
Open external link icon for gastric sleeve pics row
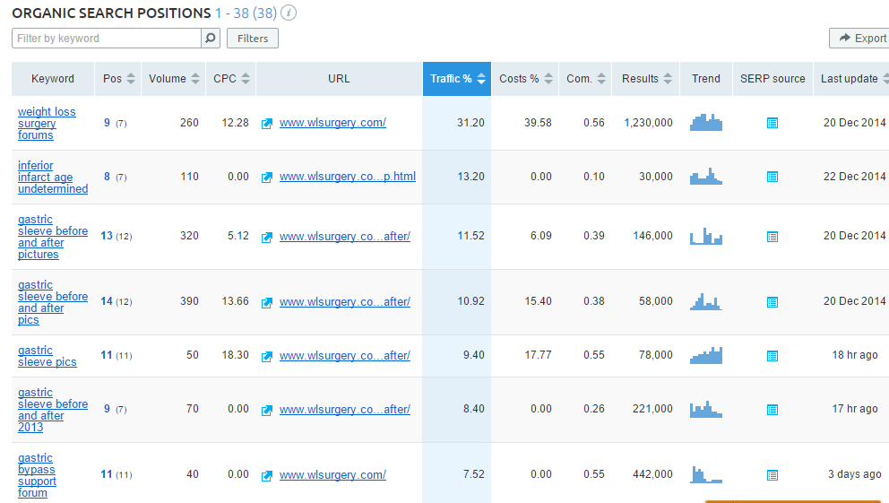point(266,356)
